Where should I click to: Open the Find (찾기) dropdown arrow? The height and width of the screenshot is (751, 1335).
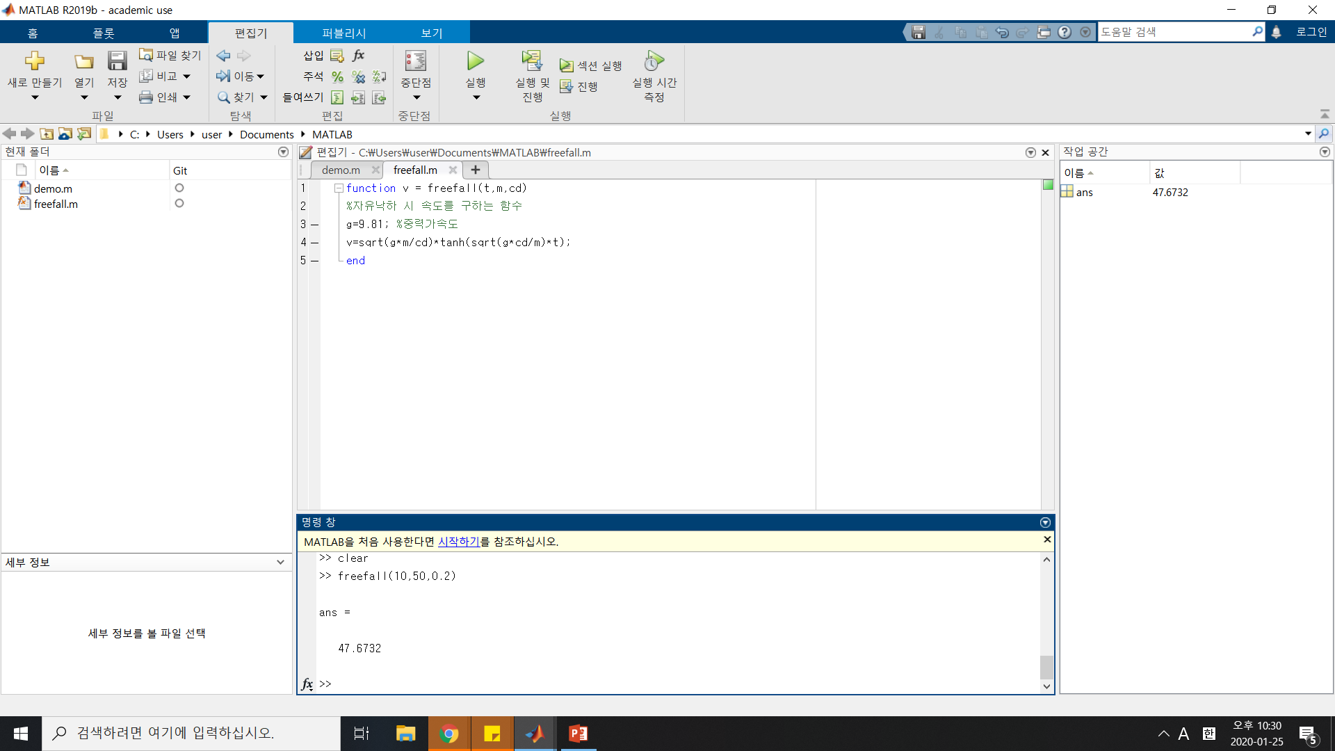pos(264,97)
